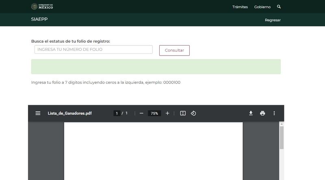The height and width of the screenshot is (180, 325).
Task: Zoom out the PDF with minus icon
Action: tap(141, 113)
